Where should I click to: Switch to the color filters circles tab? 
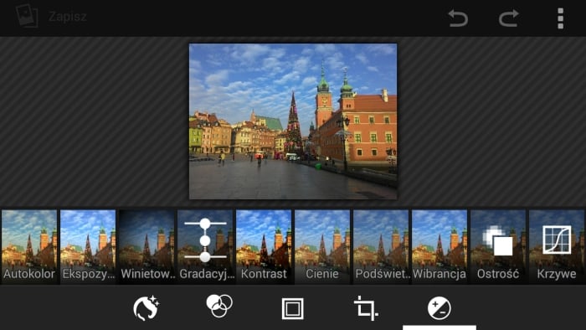coord(219,306)
